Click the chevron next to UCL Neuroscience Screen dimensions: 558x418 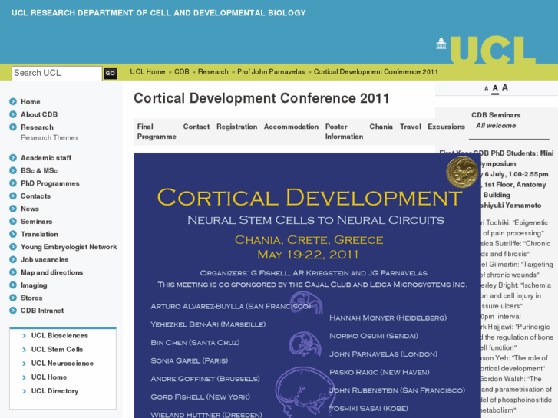pyautogui.click(x=25, y=364)
